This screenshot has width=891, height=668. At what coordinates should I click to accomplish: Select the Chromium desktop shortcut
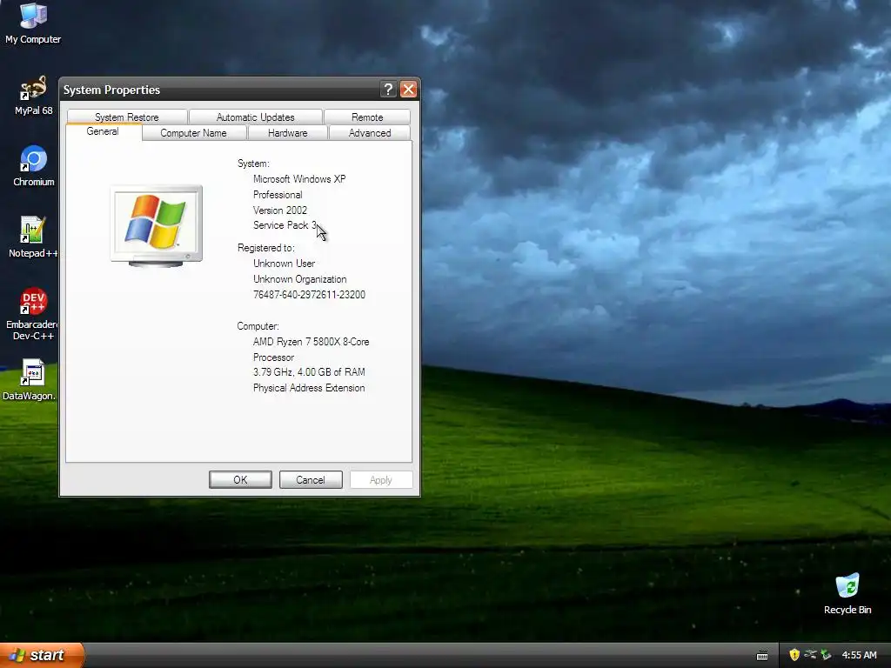(x=34, y=166)
